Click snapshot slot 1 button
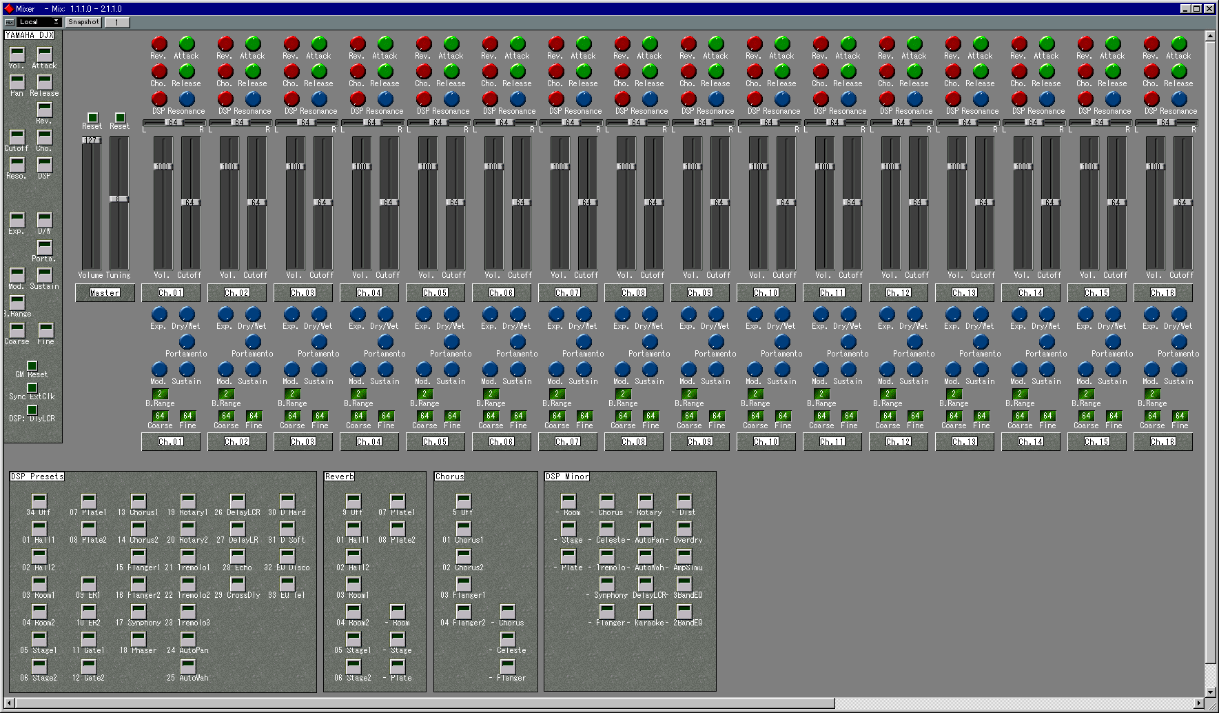 [116, 22]
